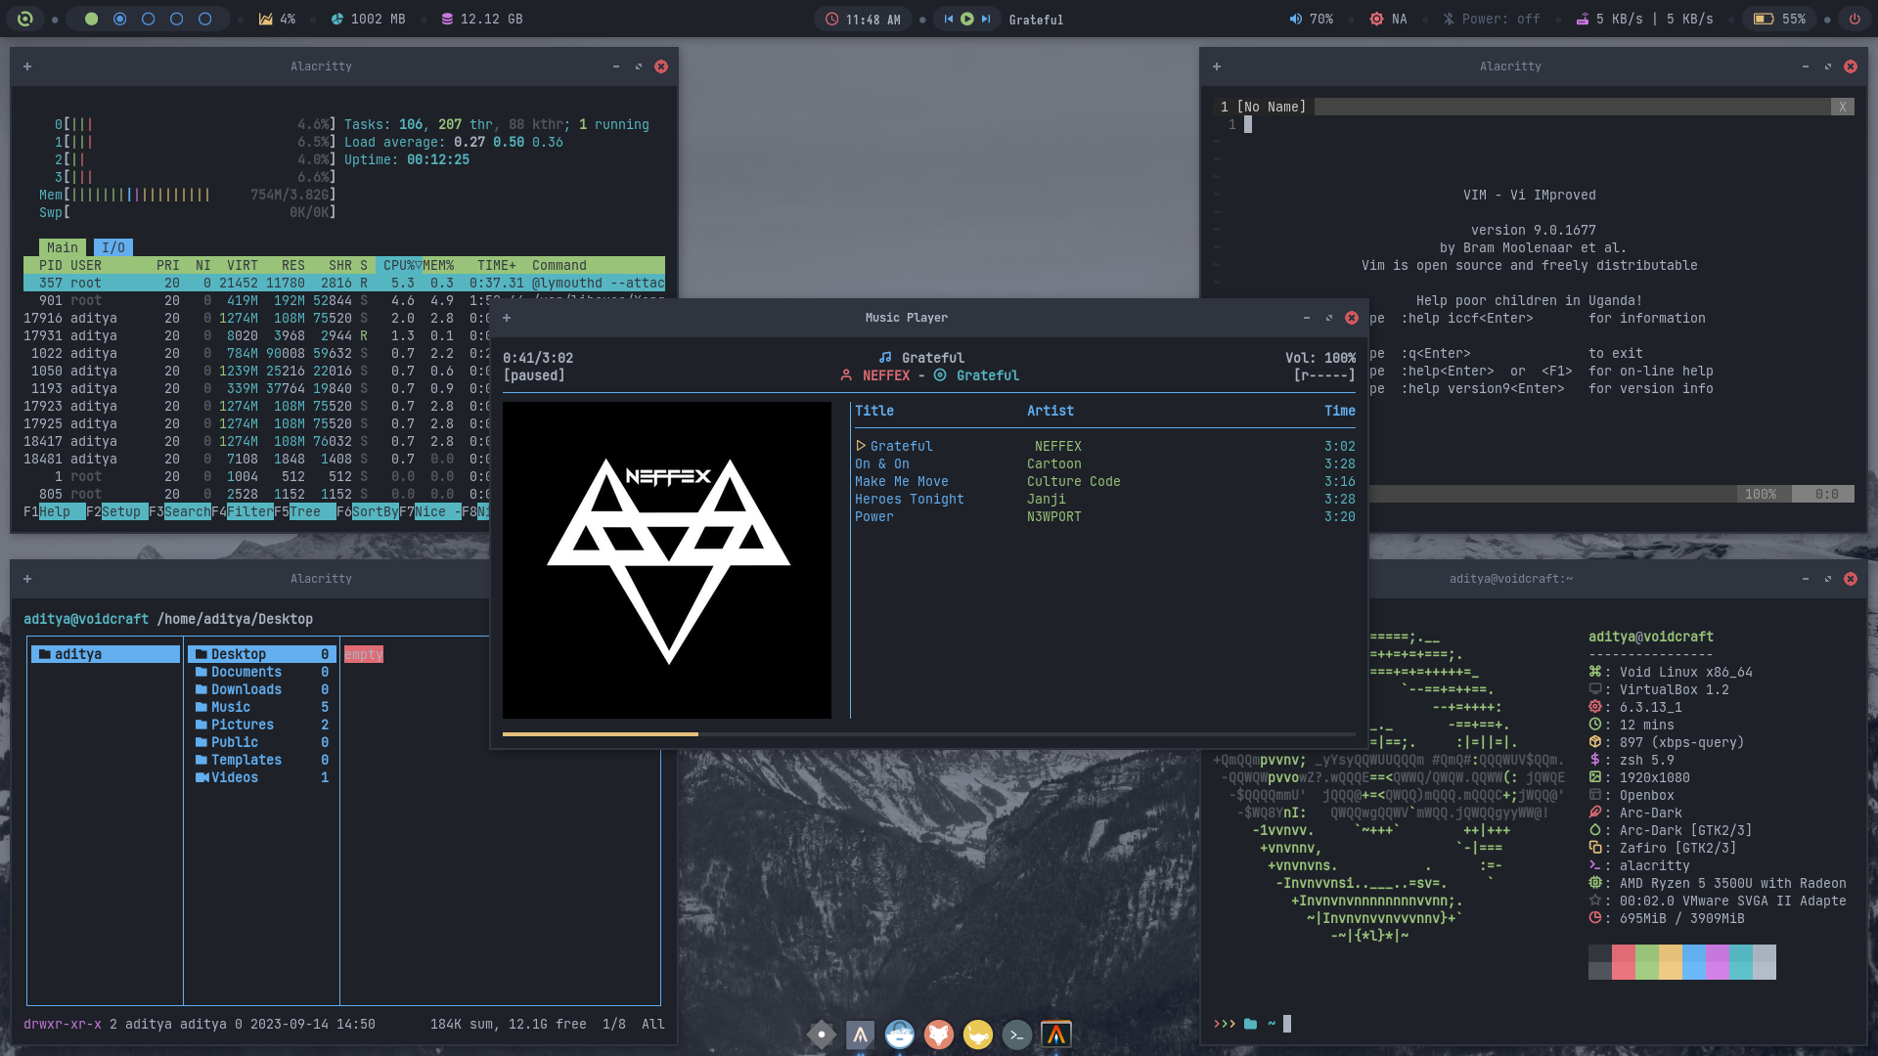
Task: Open the plus menu on Music Player window
Action: tap(507, 318)
